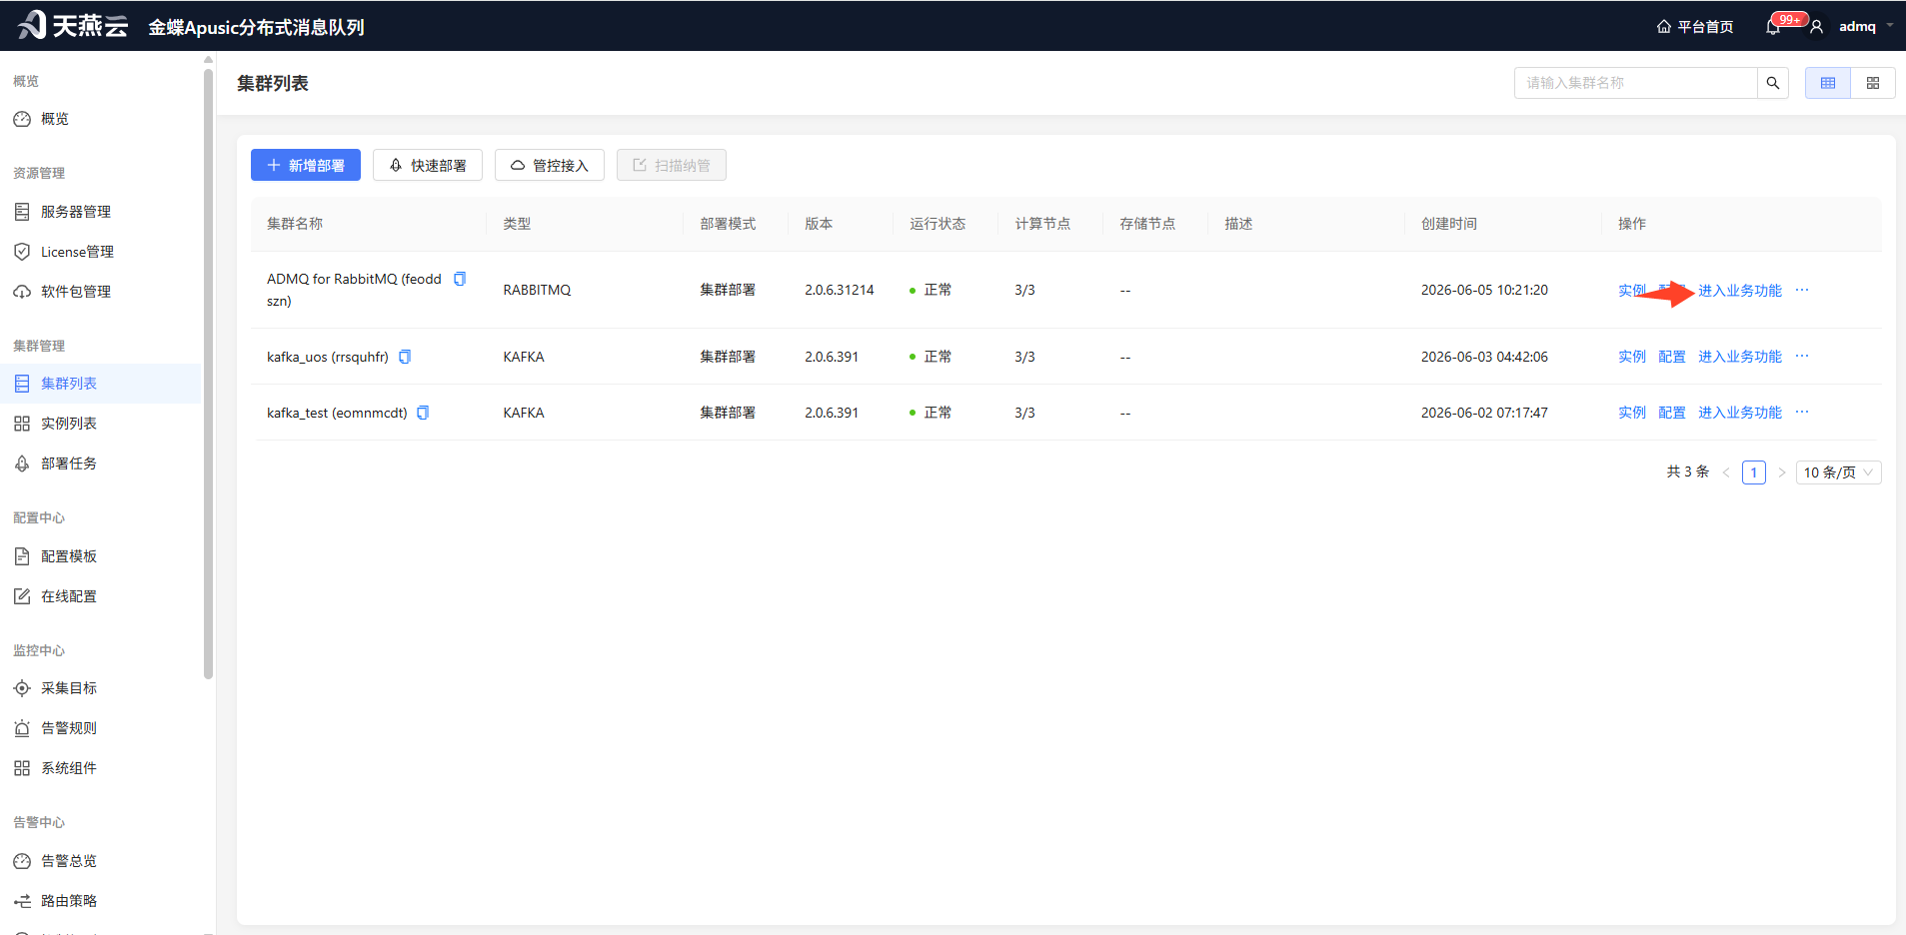The height and width of the screenshot is (935, 1906).
Task: Open 实例 for kafka_uos row
Action: 1632,357
